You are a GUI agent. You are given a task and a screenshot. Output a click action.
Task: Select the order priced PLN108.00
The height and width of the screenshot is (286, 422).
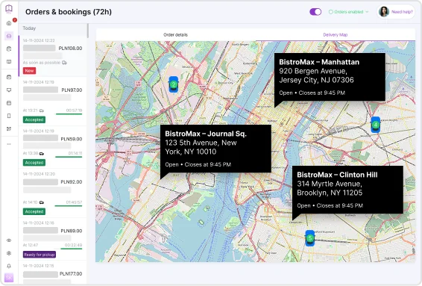coord(53,57)
